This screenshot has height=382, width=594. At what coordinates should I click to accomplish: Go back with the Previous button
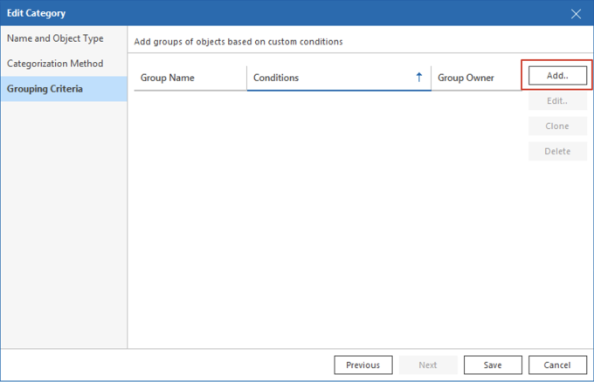pos(363,365)
